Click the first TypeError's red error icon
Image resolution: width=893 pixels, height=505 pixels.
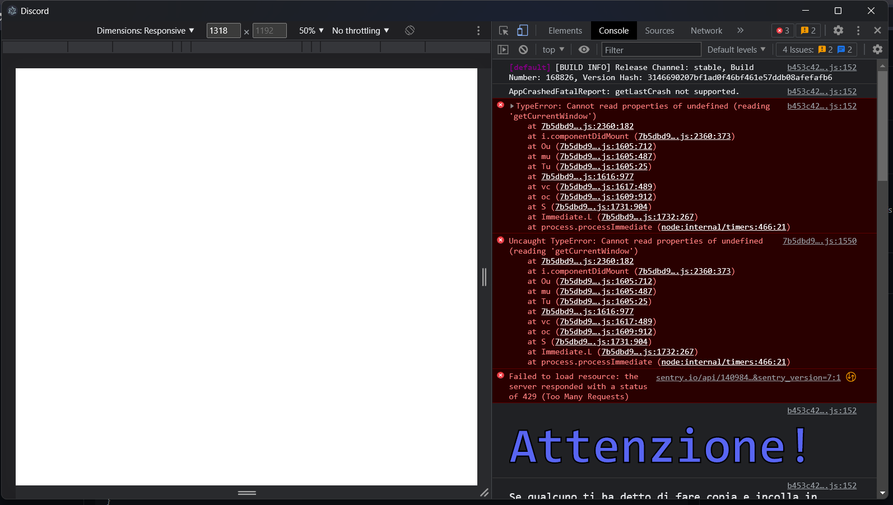click(x=501, y=105)
